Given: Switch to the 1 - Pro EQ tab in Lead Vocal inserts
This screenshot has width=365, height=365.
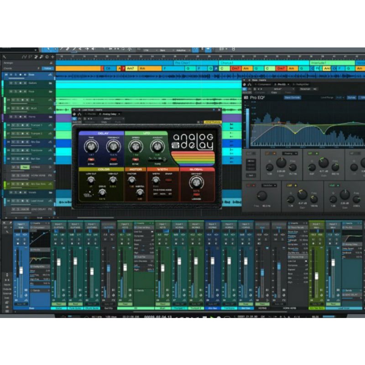Looking at the screenshot, I should click(x=90, y=114).
